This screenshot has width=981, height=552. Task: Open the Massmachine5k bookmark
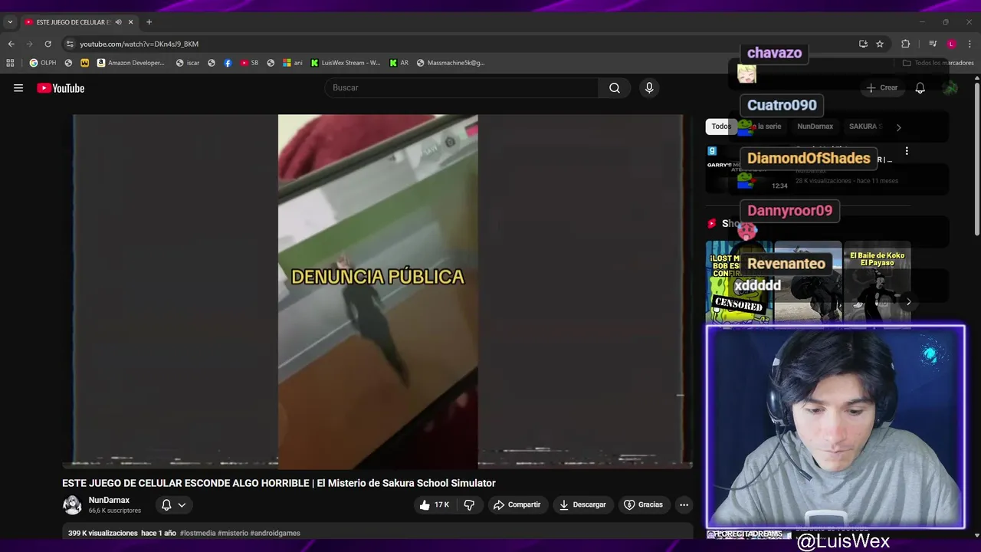[451, 63]
